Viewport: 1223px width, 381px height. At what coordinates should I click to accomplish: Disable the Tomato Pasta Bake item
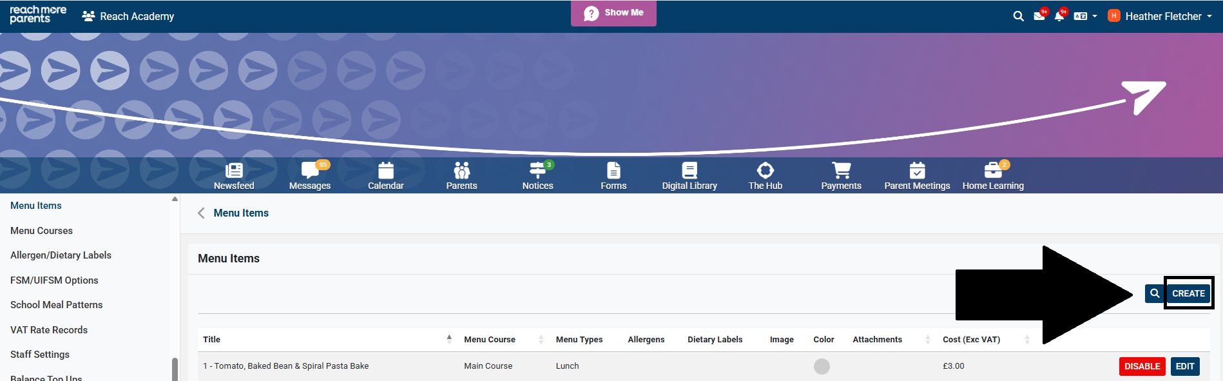click(1142, 366)
